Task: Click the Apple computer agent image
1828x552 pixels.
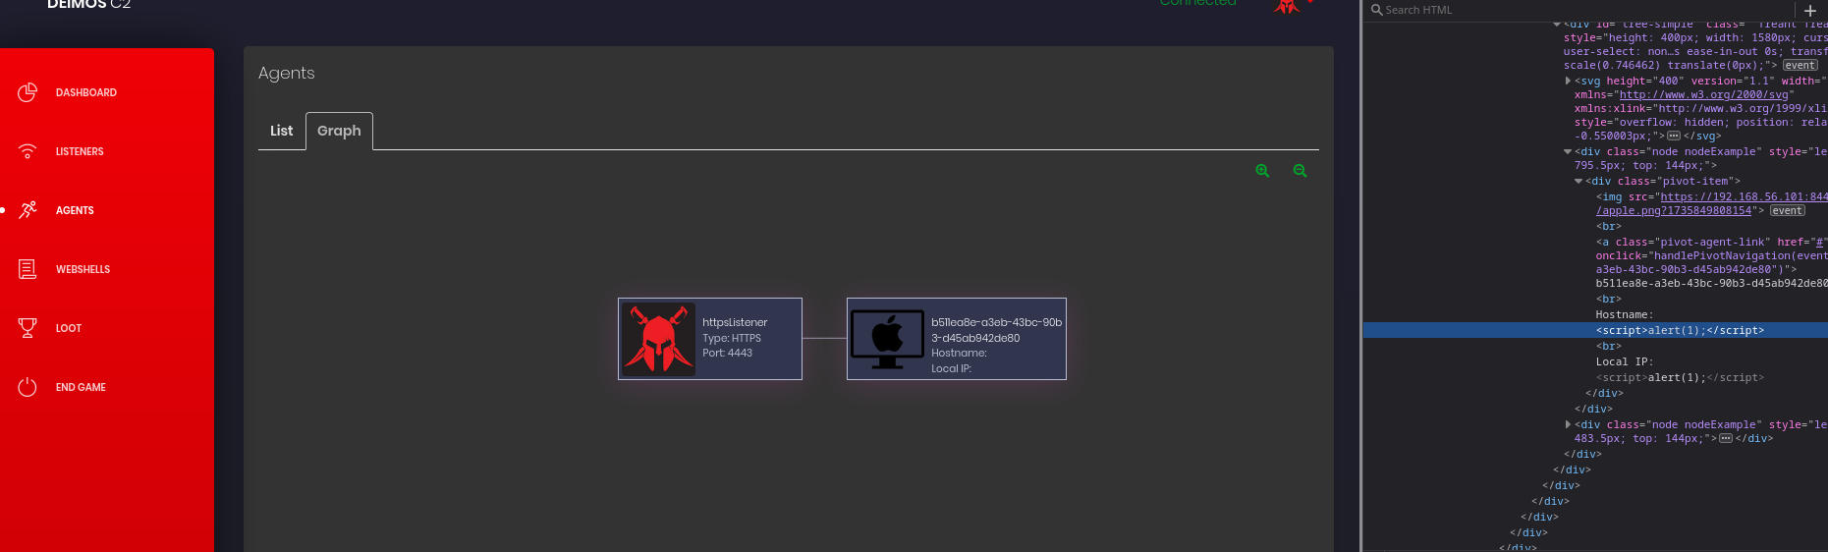Action: pos(888,339)
